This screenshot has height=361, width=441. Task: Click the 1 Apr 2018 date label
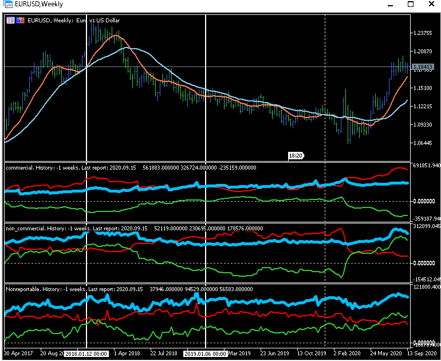pos(127,354)
